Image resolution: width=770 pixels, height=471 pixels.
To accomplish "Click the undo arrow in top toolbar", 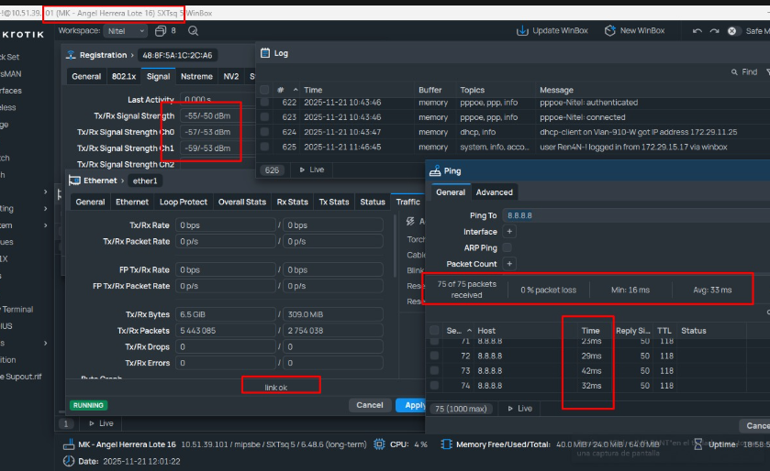I will point(698,31).
